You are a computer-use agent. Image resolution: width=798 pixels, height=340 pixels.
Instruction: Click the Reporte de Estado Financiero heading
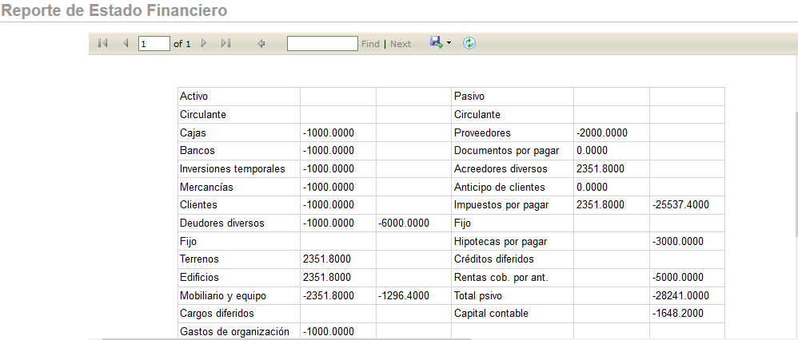(x=114, y=10)
